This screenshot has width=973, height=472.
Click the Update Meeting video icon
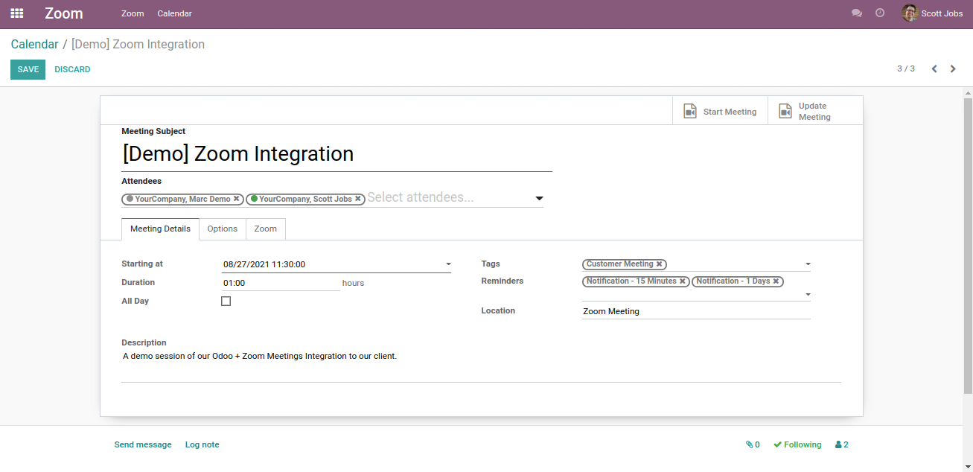[x=785, y=112]
